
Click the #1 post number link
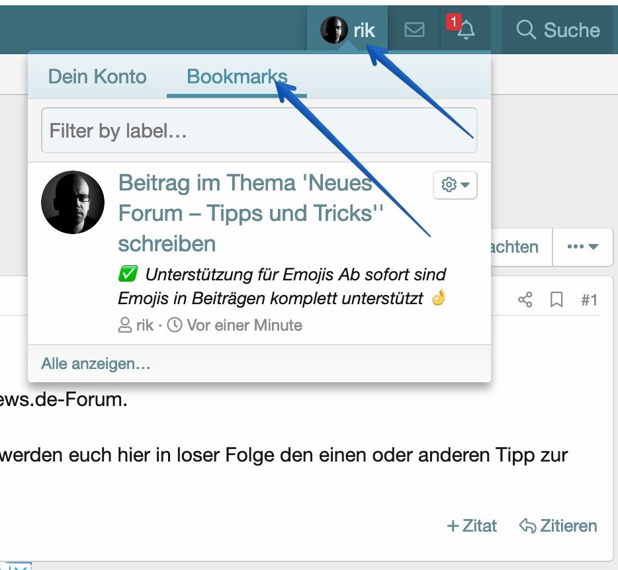[589, 300]
